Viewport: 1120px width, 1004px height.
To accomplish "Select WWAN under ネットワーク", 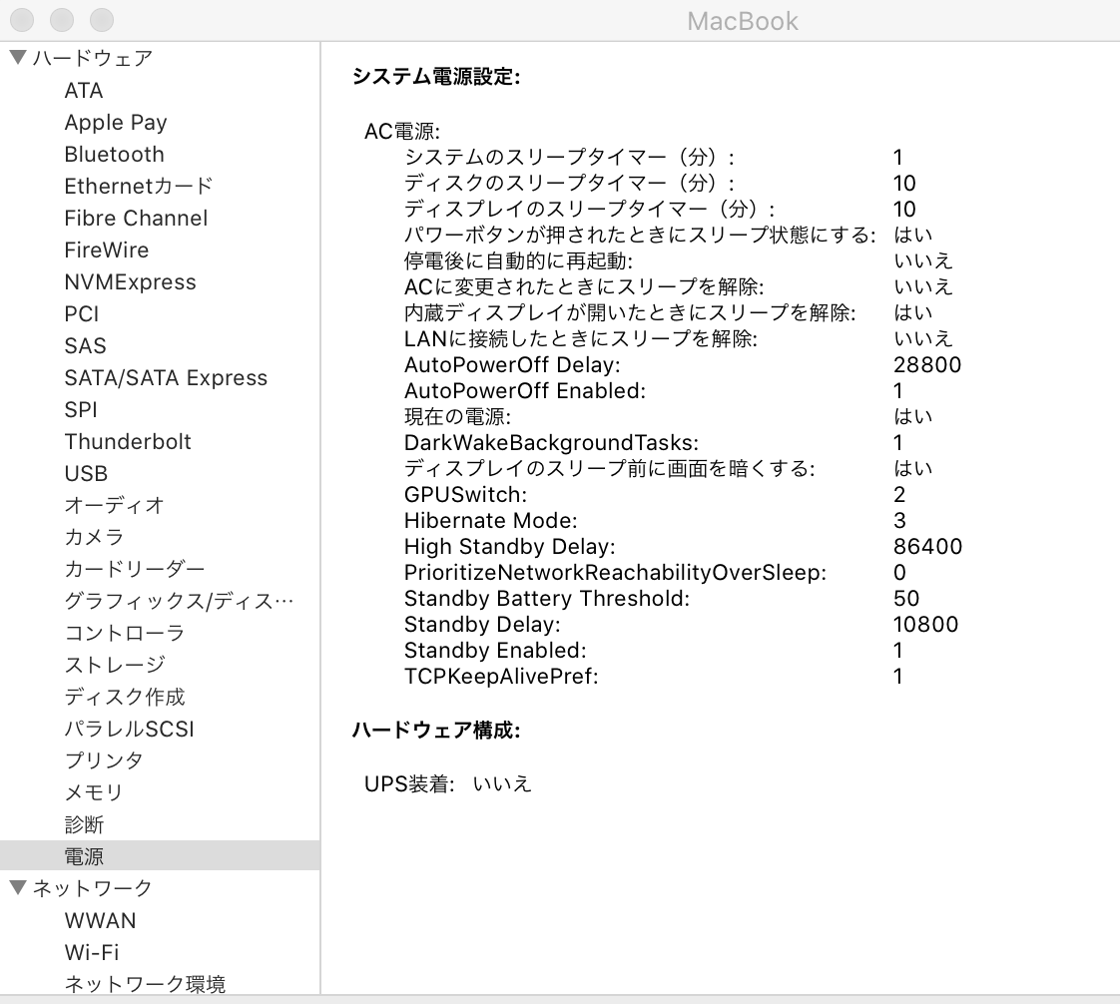I will coord(100,920).
